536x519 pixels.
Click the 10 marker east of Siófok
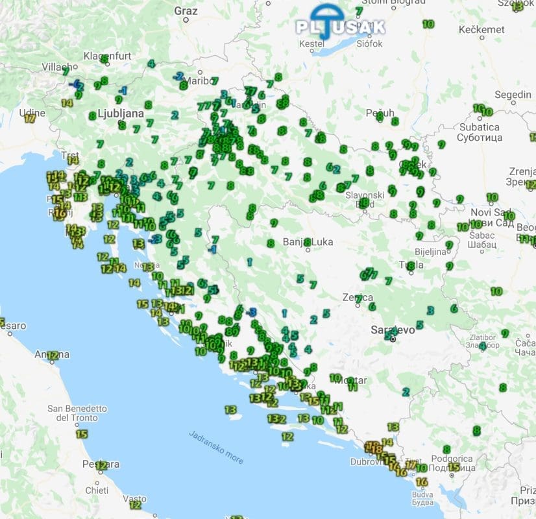(x=428, y=24)
